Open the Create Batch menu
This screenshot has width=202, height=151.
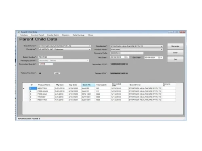point(53,35)
